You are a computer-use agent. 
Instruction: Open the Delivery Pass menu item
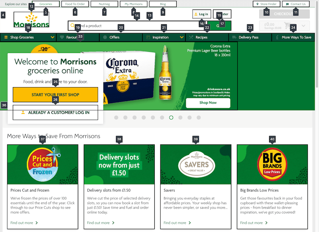250,37
